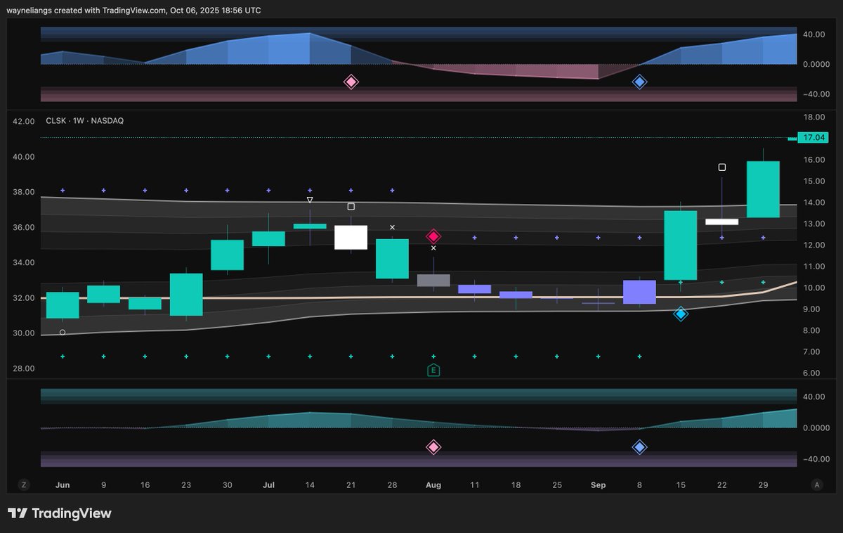Click the 'Jul' label on time axis
843x533 pixels.
[268, 485]
